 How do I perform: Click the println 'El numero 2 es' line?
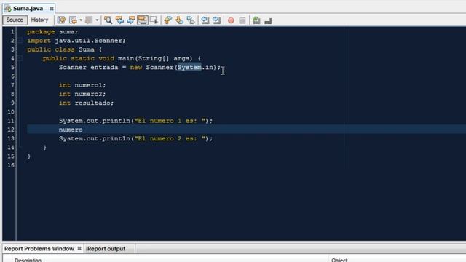136,139
